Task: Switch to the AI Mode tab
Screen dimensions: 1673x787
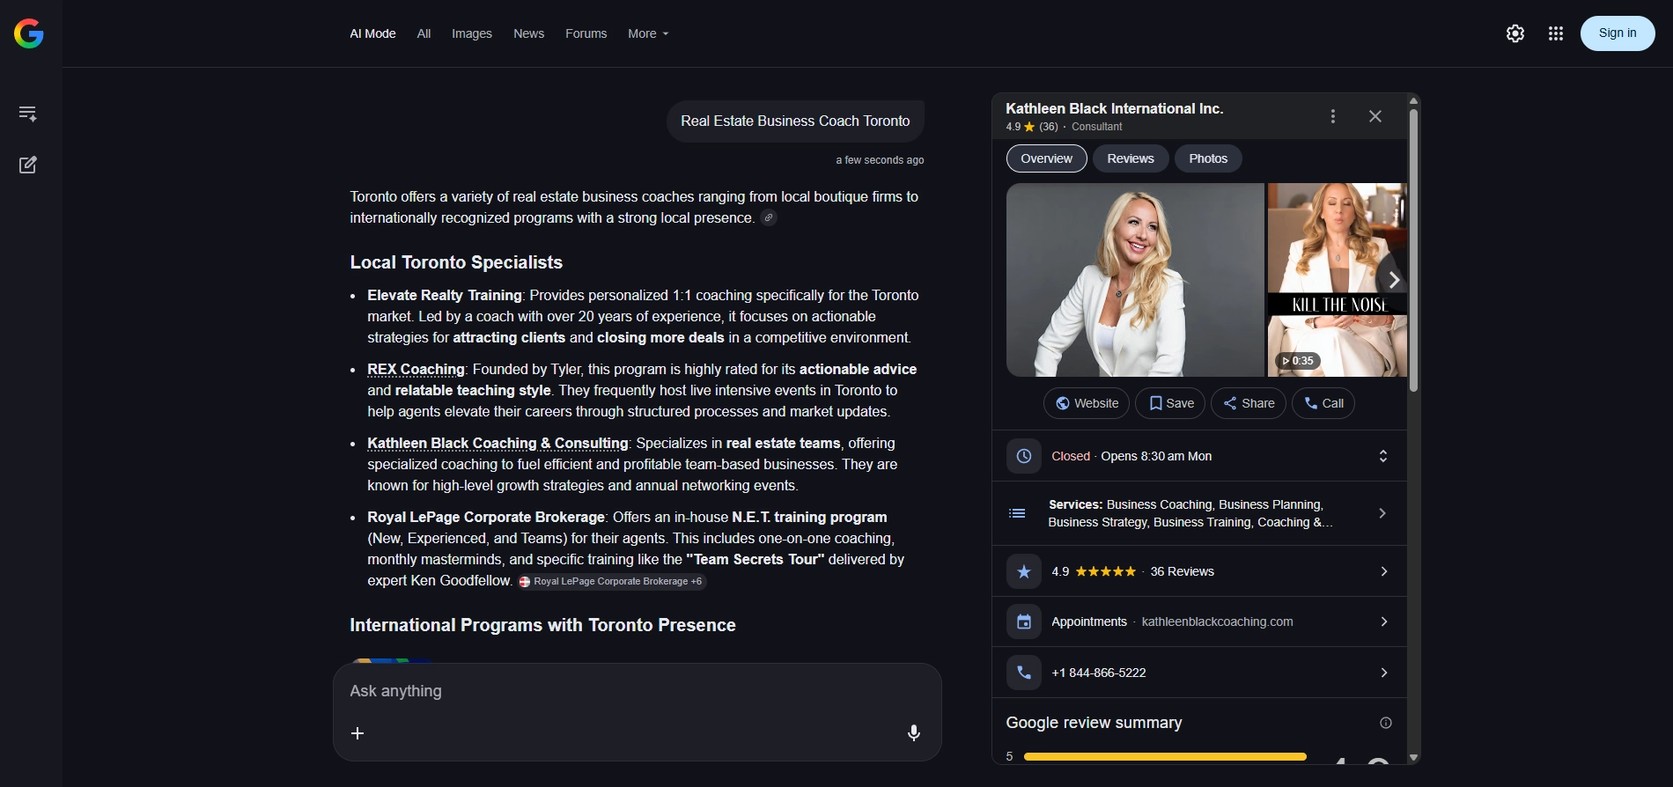Action: click(x=372, y=33)
